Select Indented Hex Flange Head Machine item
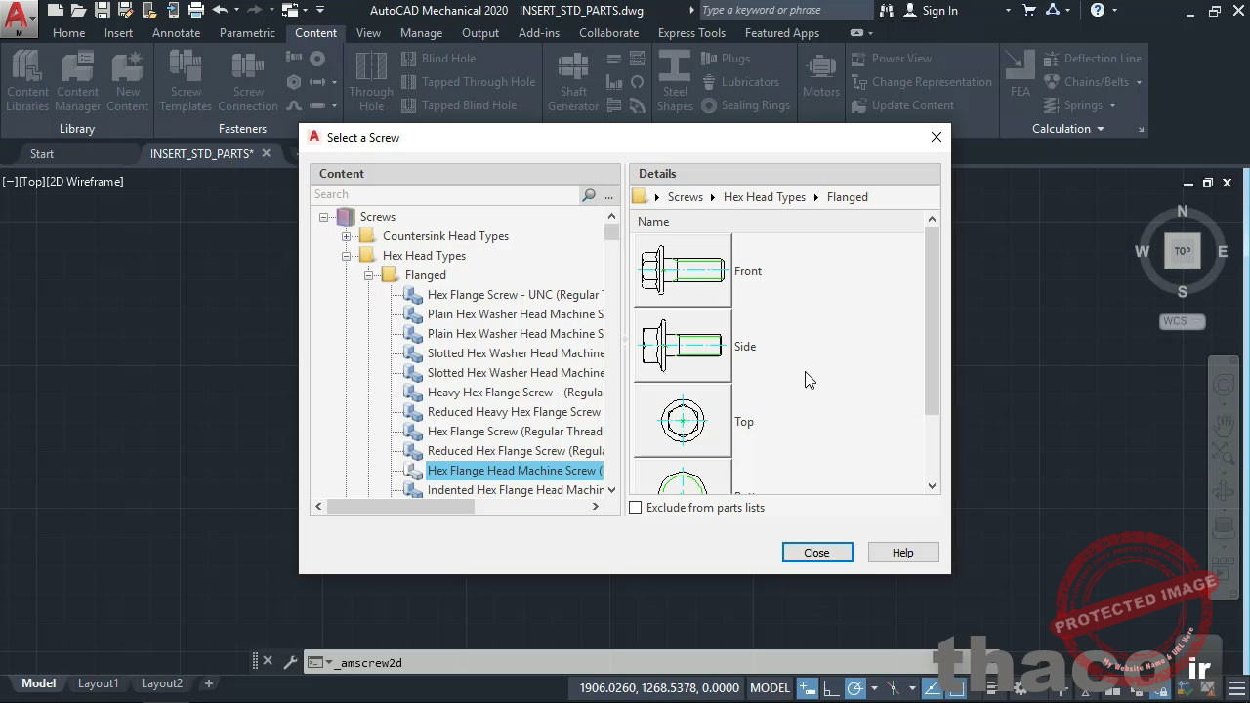 coord(515,490)
